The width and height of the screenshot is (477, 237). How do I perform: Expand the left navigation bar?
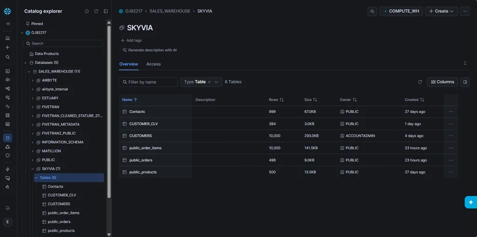[7, 24]
